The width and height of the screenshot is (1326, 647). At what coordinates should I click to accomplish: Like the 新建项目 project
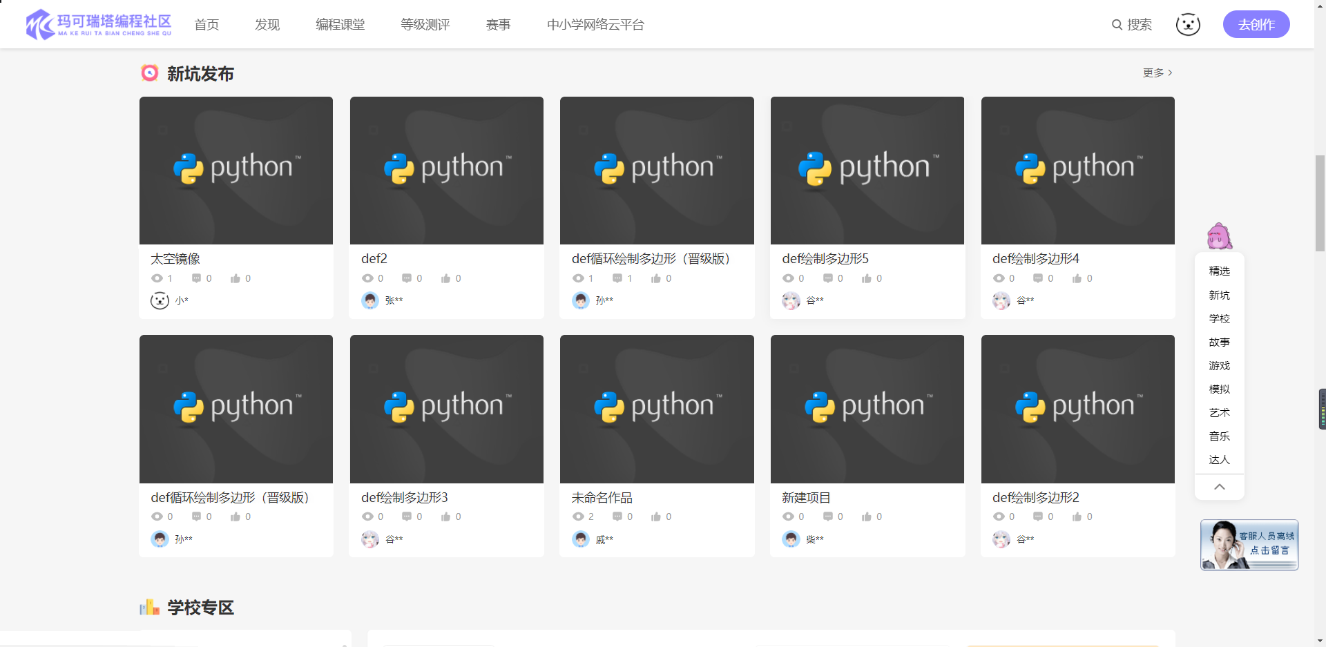(x=867, y=516)
